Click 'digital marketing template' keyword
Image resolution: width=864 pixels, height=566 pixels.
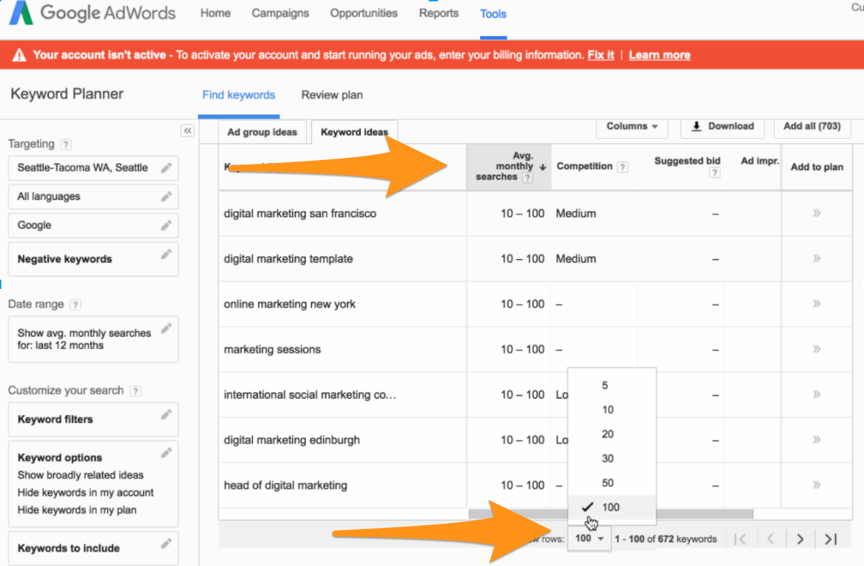288,259
